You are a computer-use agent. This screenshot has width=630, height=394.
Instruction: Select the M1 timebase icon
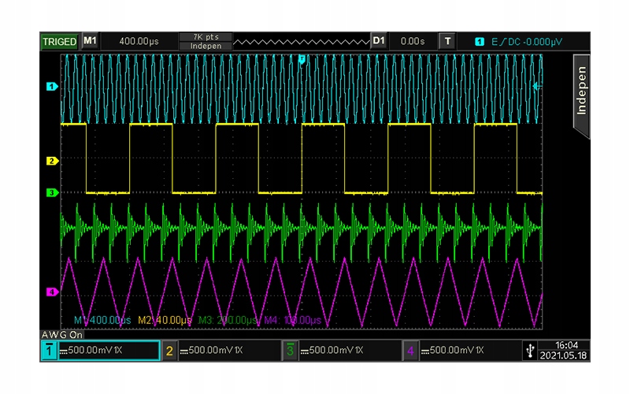(x=90, y=41)
